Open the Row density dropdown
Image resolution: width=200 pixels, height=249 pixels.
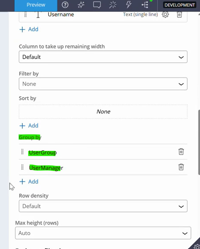103,206
